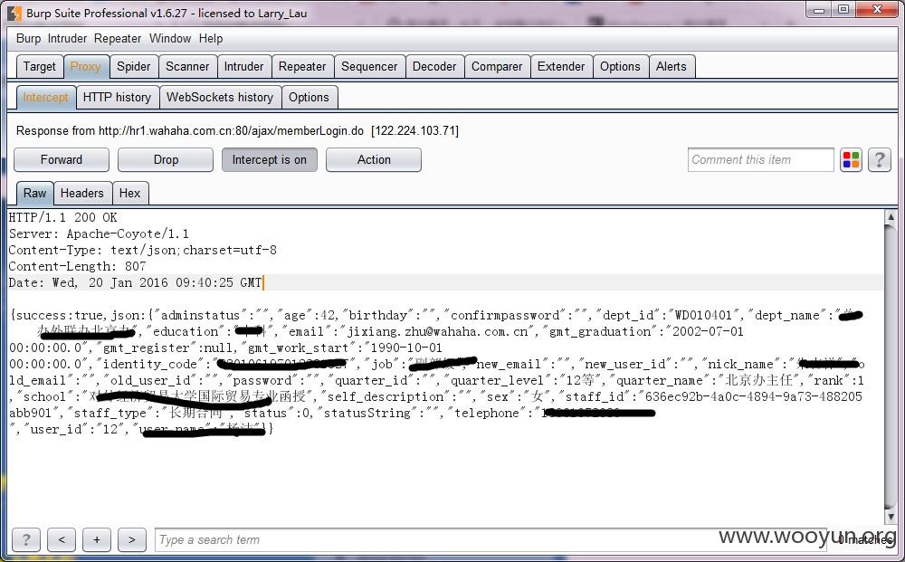Click the Burp Suite application icon in title bar

coord(15,13)
